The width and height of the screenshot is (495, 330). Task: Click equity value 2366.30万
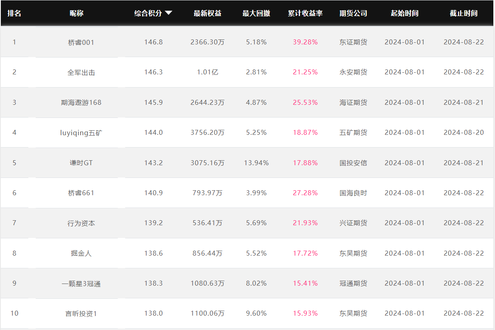point(208,42)
